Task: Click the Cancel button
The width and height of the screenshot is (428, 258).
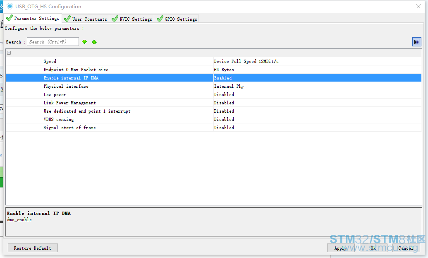Action: tap(406, 248)
